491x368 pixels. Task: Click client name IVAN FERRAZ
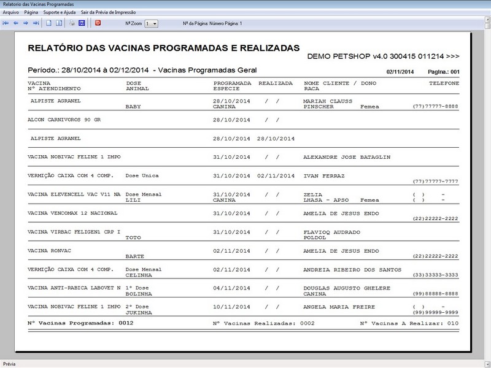(x=324, y=176)
